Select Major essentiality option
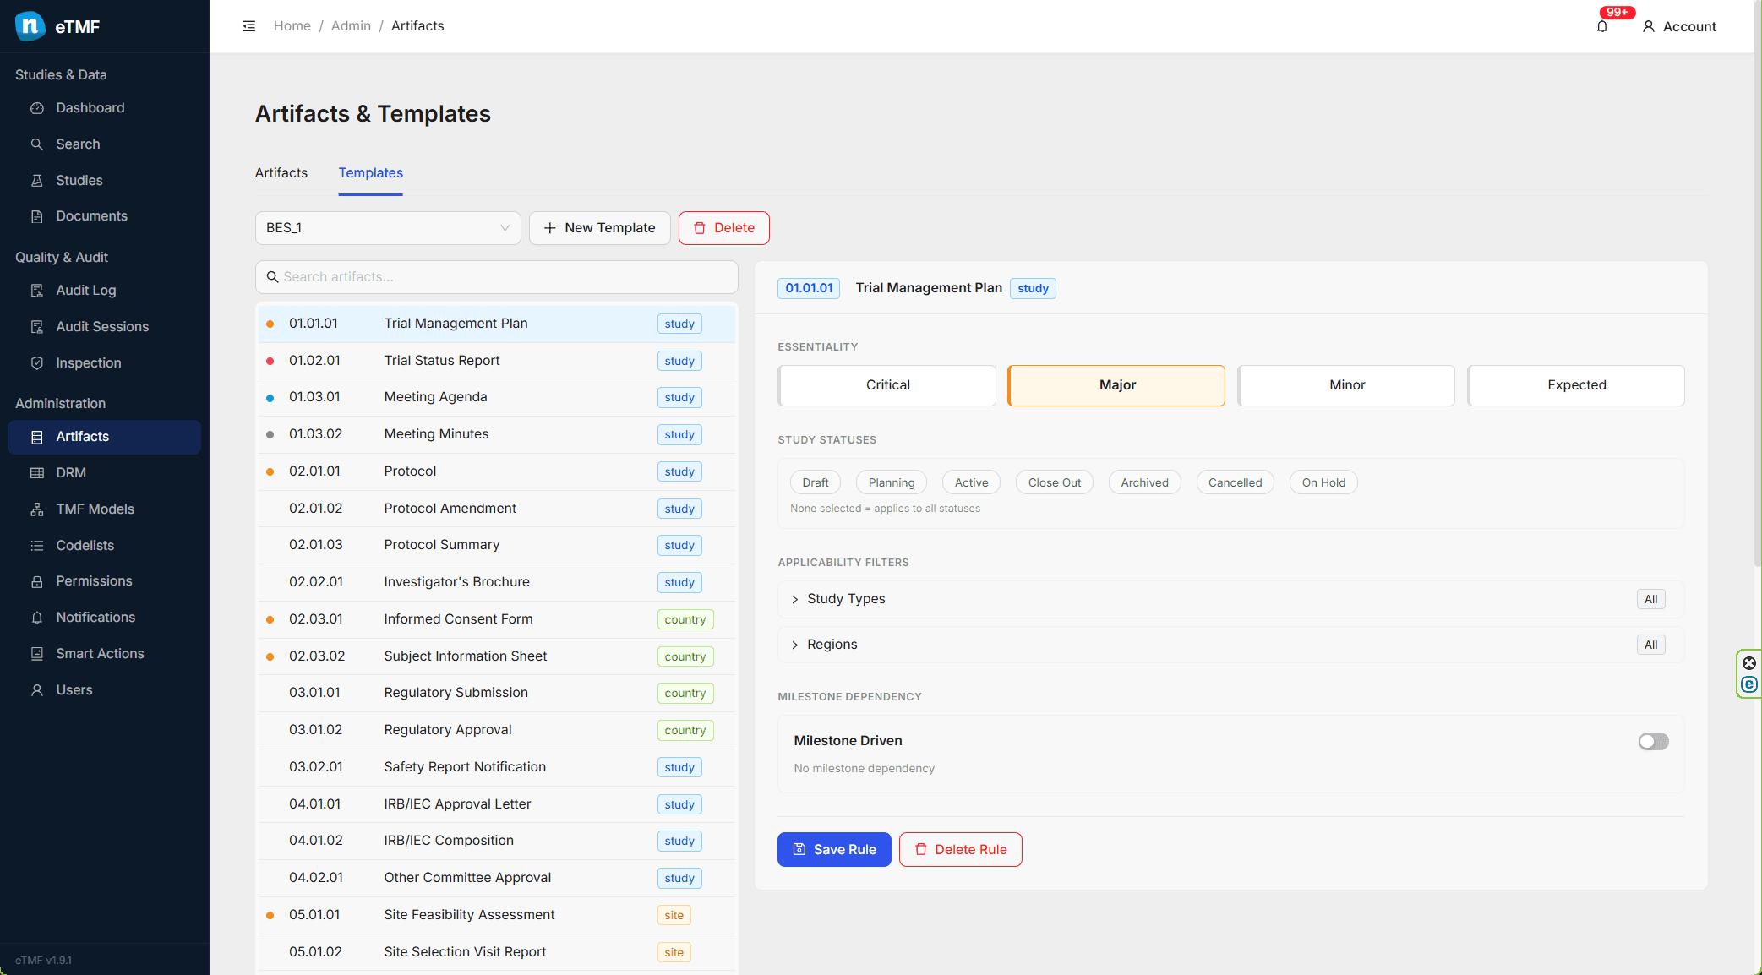 (1116, 385)
